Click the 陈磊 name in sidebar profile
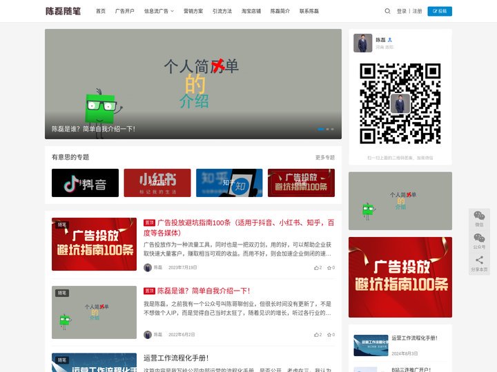The image size is (497, 372). click(380, 40)
